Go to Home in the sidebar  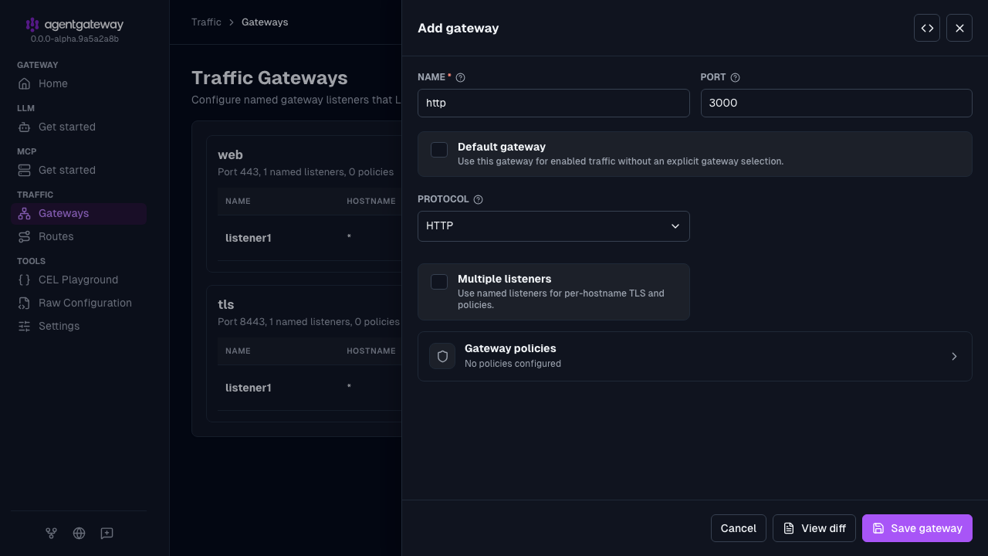tap(79, 83)
